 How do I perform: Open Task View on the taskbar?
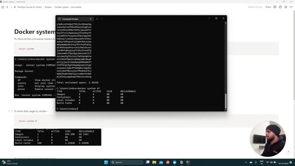coord(147,162)
